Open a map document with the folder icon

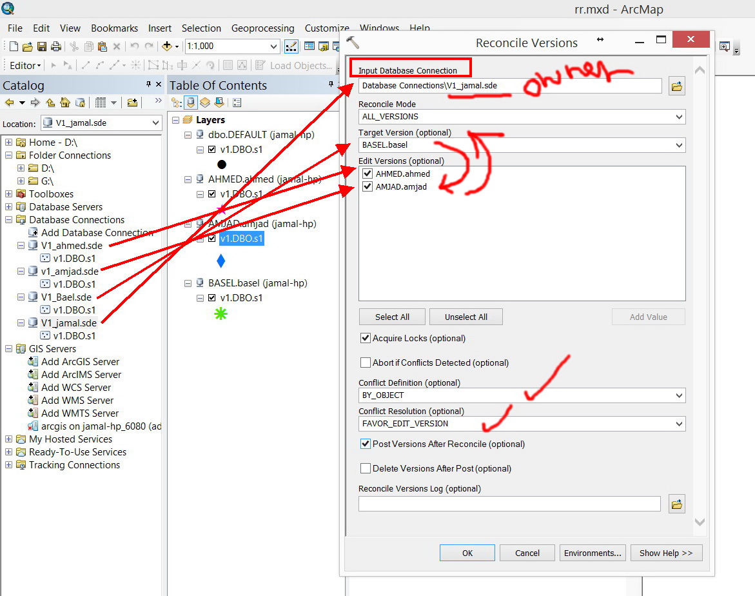pos(28,46)
